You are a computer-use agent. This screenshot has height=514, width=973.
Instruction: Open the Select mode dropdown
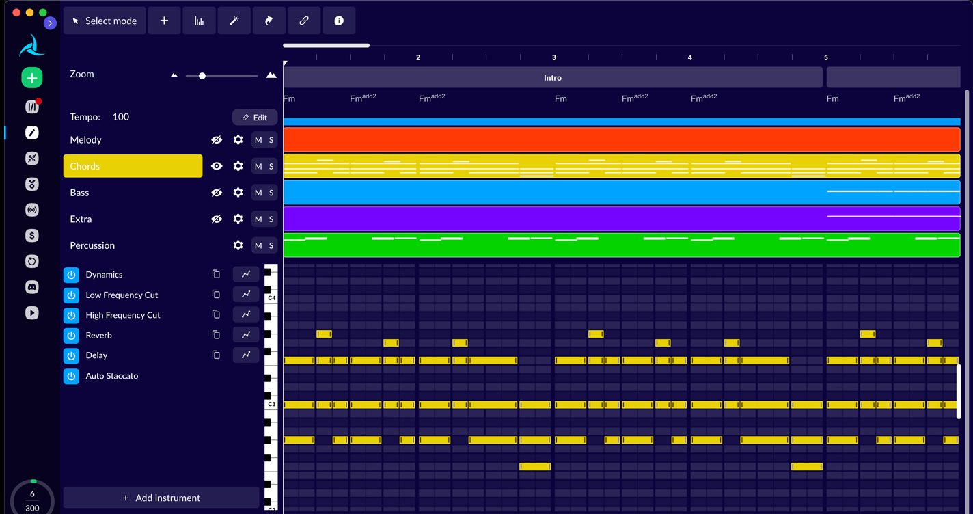[105, 21]
